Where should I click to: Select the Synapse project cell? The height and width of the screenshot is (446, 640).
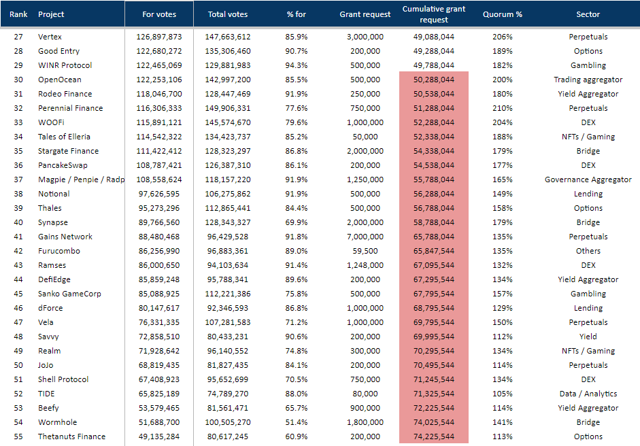coord(53,222)
